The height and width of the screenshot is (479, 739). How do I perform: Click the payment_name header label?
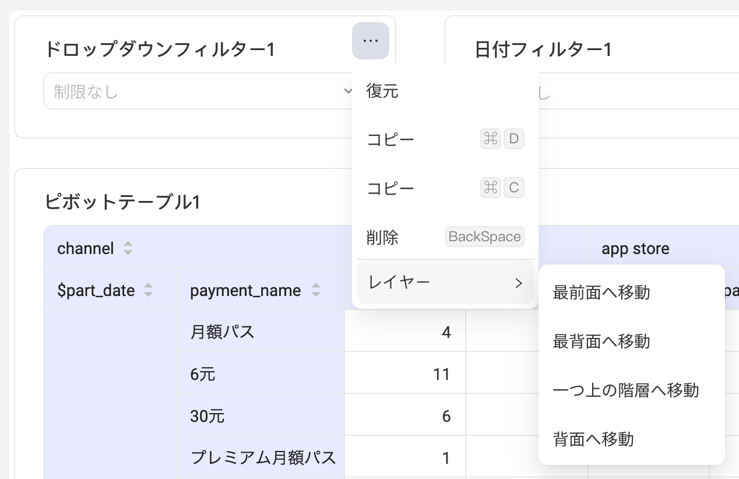click(245, 290)
